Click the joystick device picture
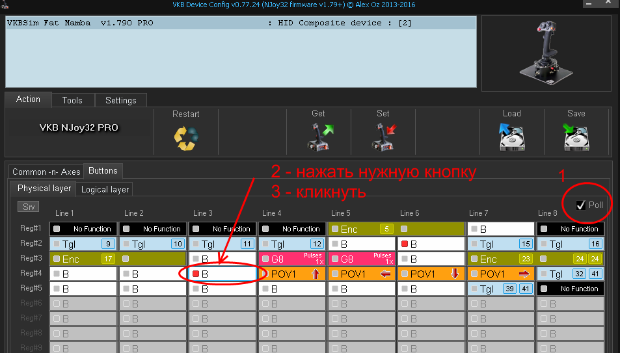620x353 pixels. 546,53
